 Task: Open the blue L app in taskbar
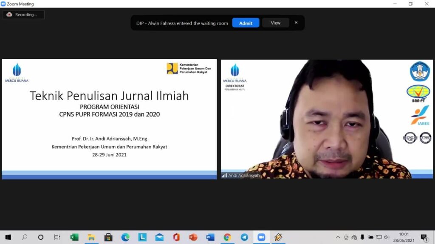click(142, 237)
